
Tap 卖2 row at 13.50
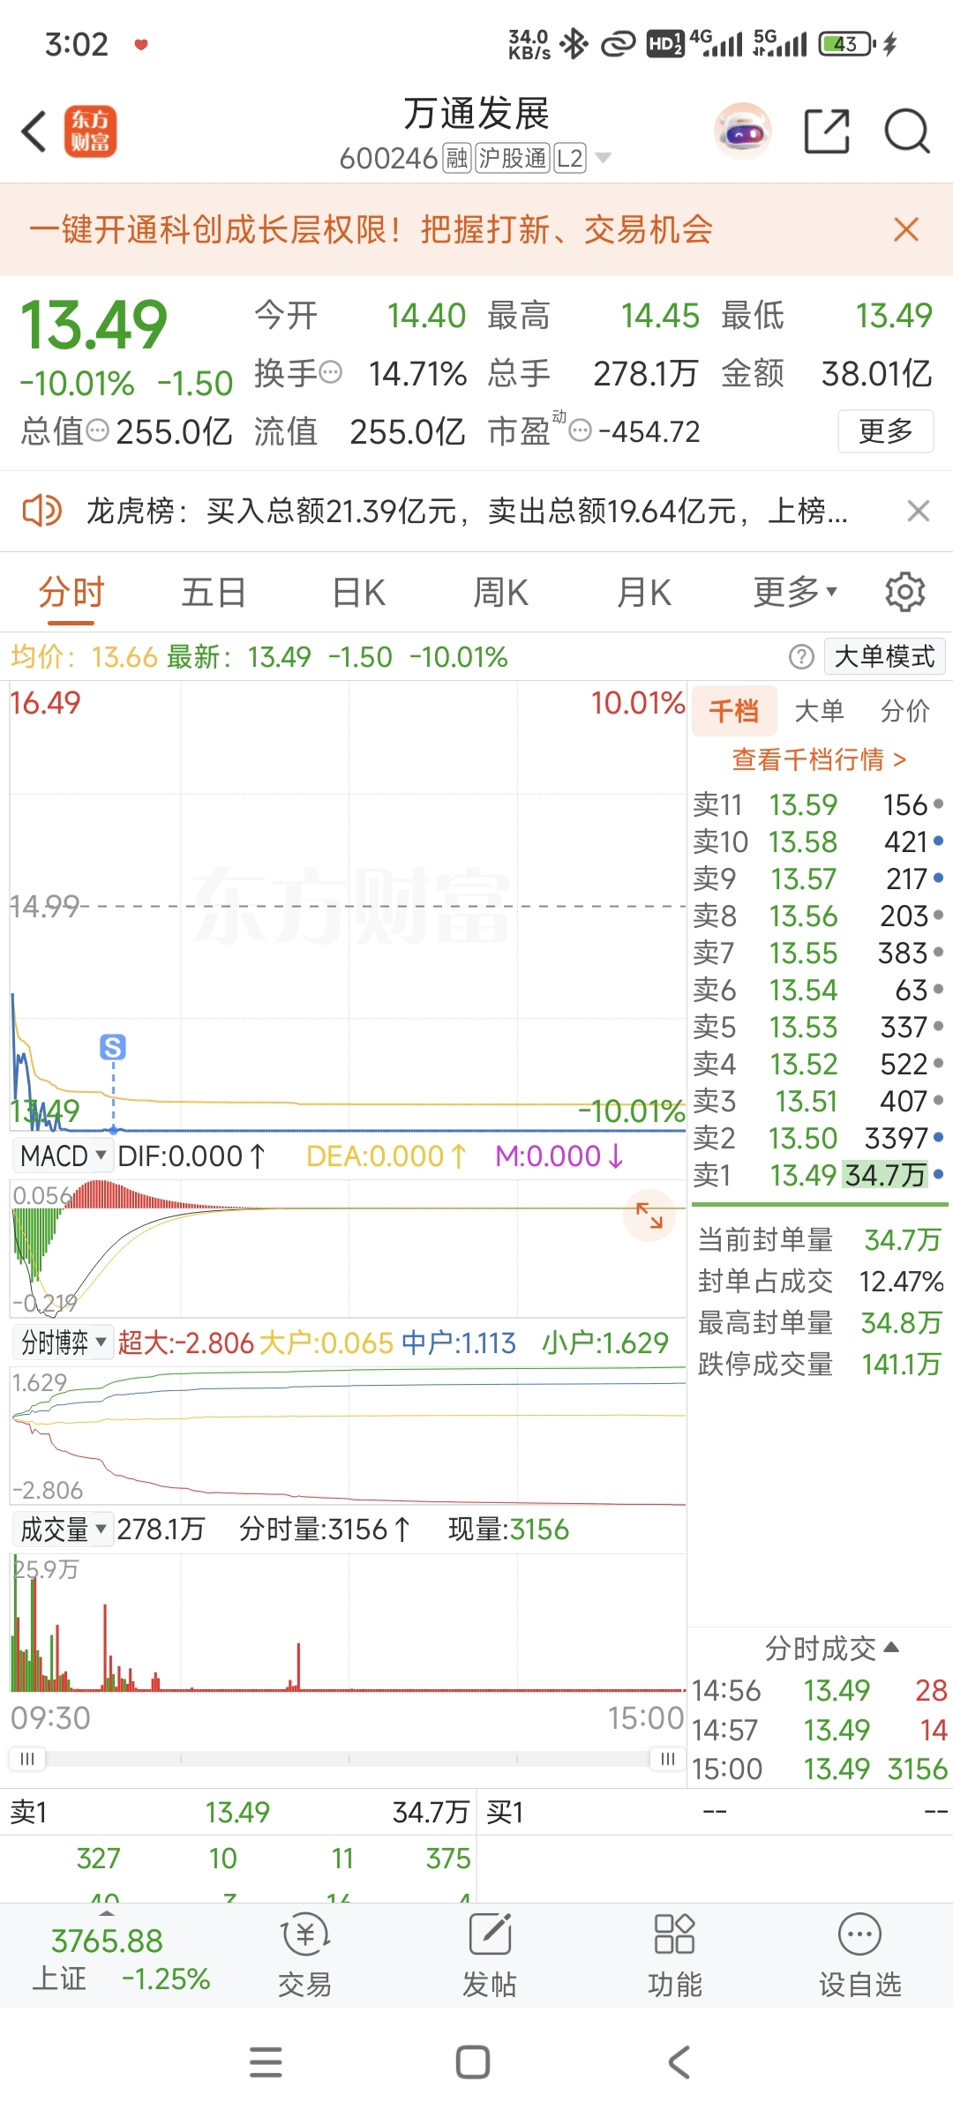click(x=819, y=1138)
